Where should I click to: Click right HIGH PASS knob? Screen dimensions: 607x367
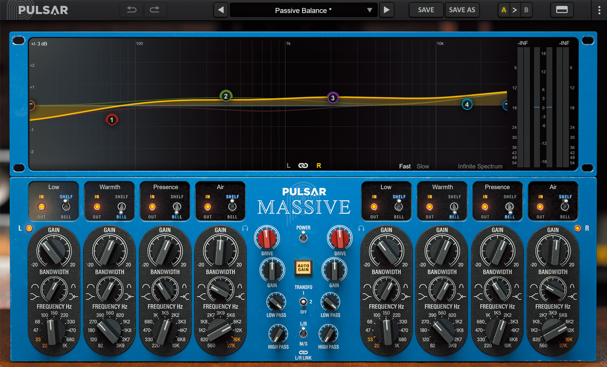328,334
